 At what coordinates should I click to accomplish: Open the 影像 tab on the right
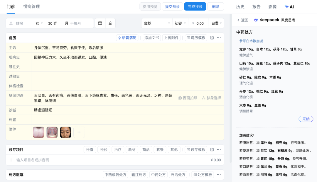click(273, 6)
